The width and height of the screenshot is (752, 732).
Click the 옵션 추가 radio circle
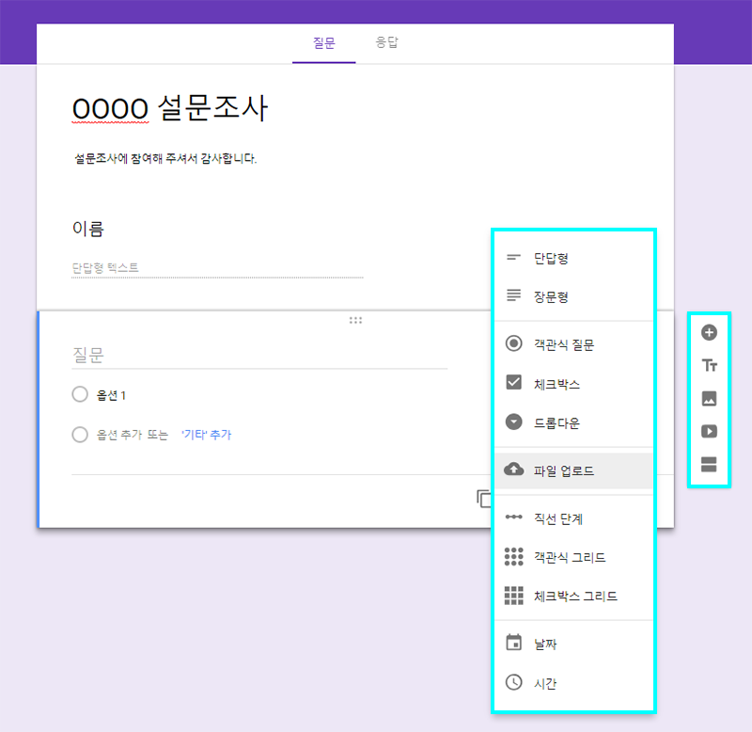click(x=80, y=435)
